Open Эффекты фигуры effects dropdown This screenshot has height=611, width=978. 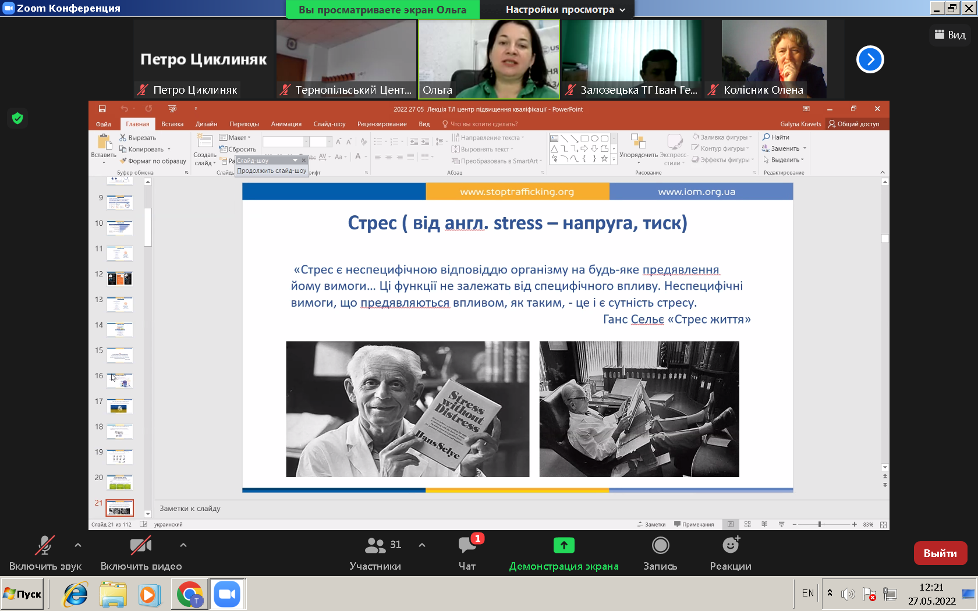(x=722, y=159)
